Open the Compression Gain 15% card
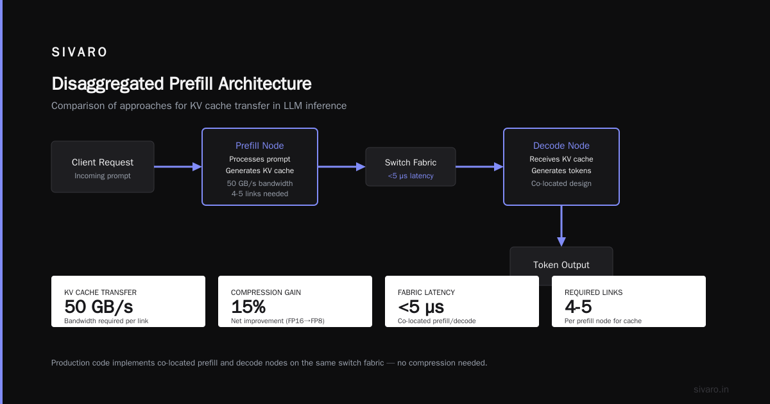Screen dimensions: 770x404 295,301
